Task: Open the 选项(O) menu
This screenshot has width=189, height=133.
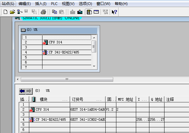Action: click(85, 4)
